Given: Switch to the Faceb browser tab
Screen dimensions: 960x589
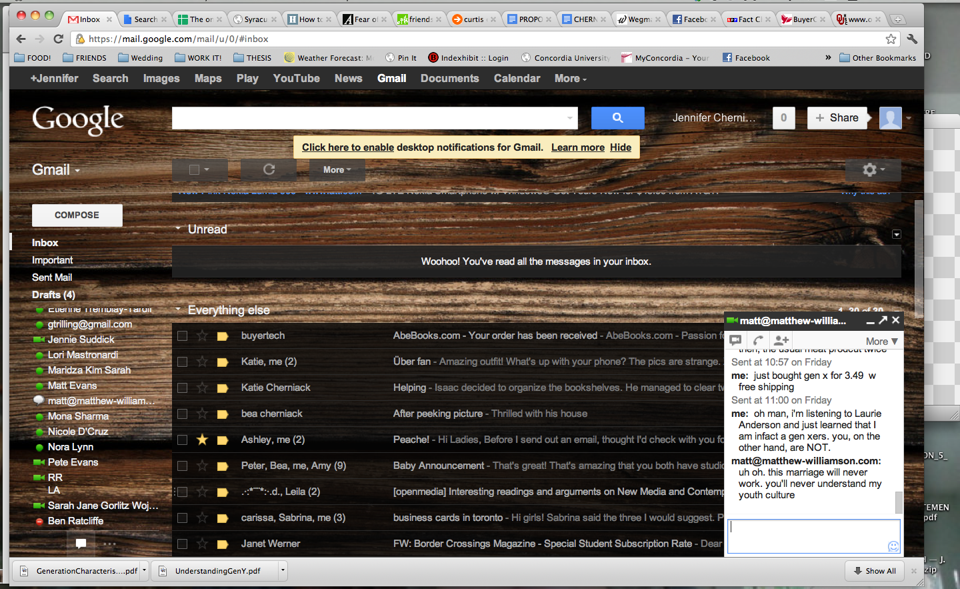Looking at the screenshot, I should [x=694, y=19].
